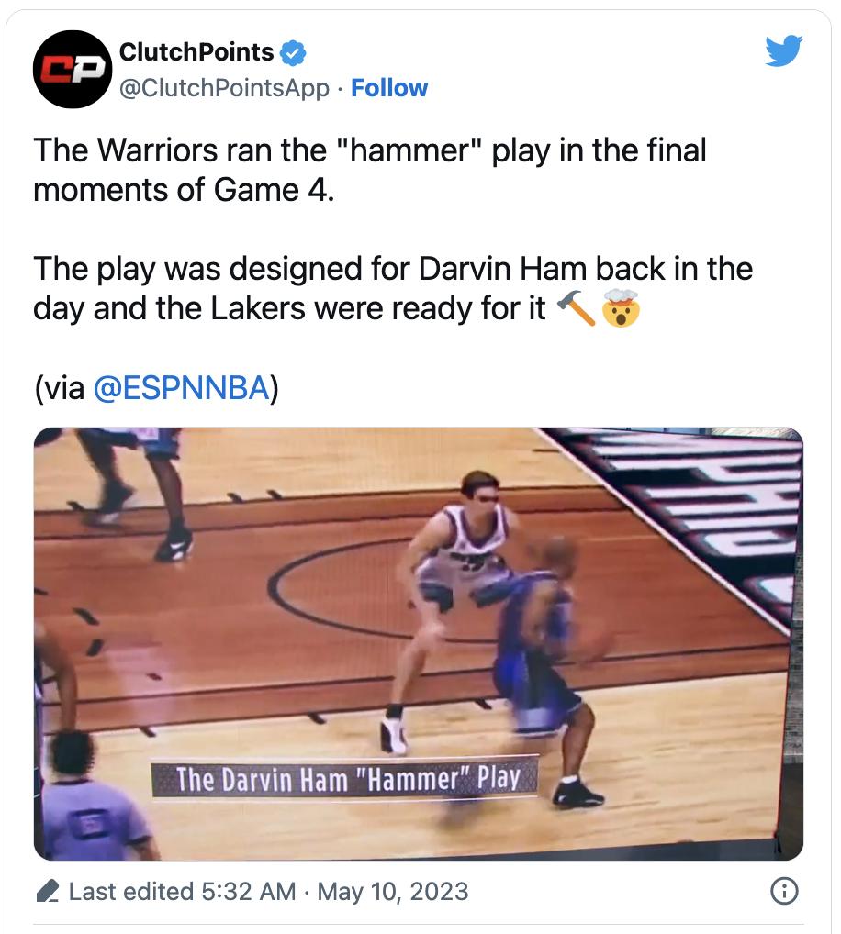Open the @ESPNNBA mention link
The image size is (841, 934).
tap(182, 389)
